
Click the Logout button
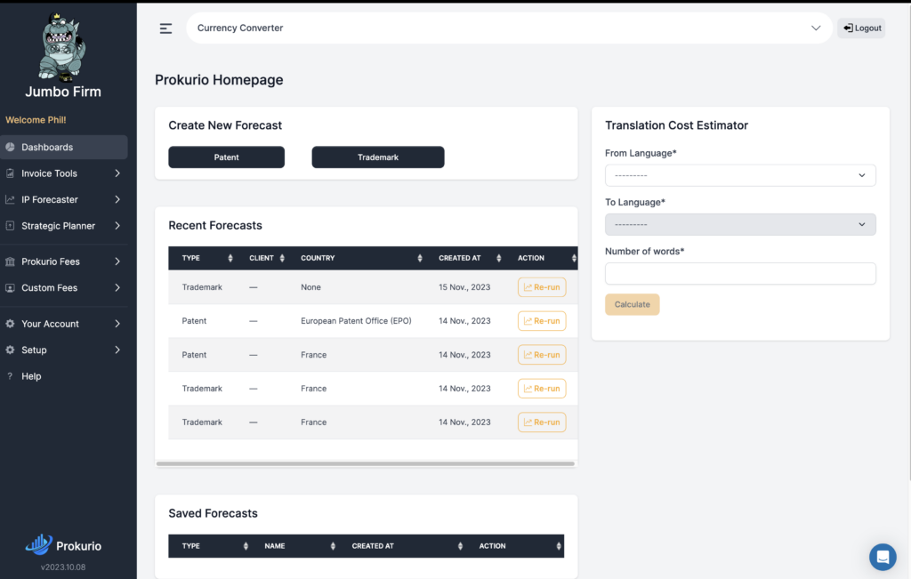861,28
